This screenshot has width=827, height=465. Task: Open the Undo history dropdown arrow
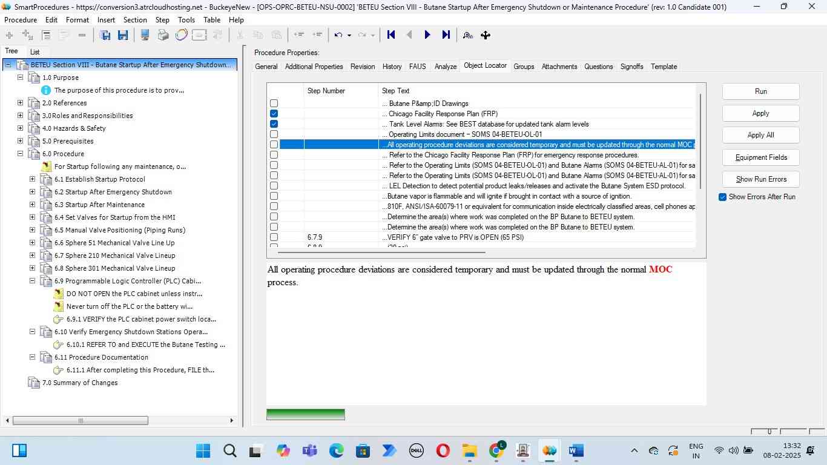pos(349,35)
